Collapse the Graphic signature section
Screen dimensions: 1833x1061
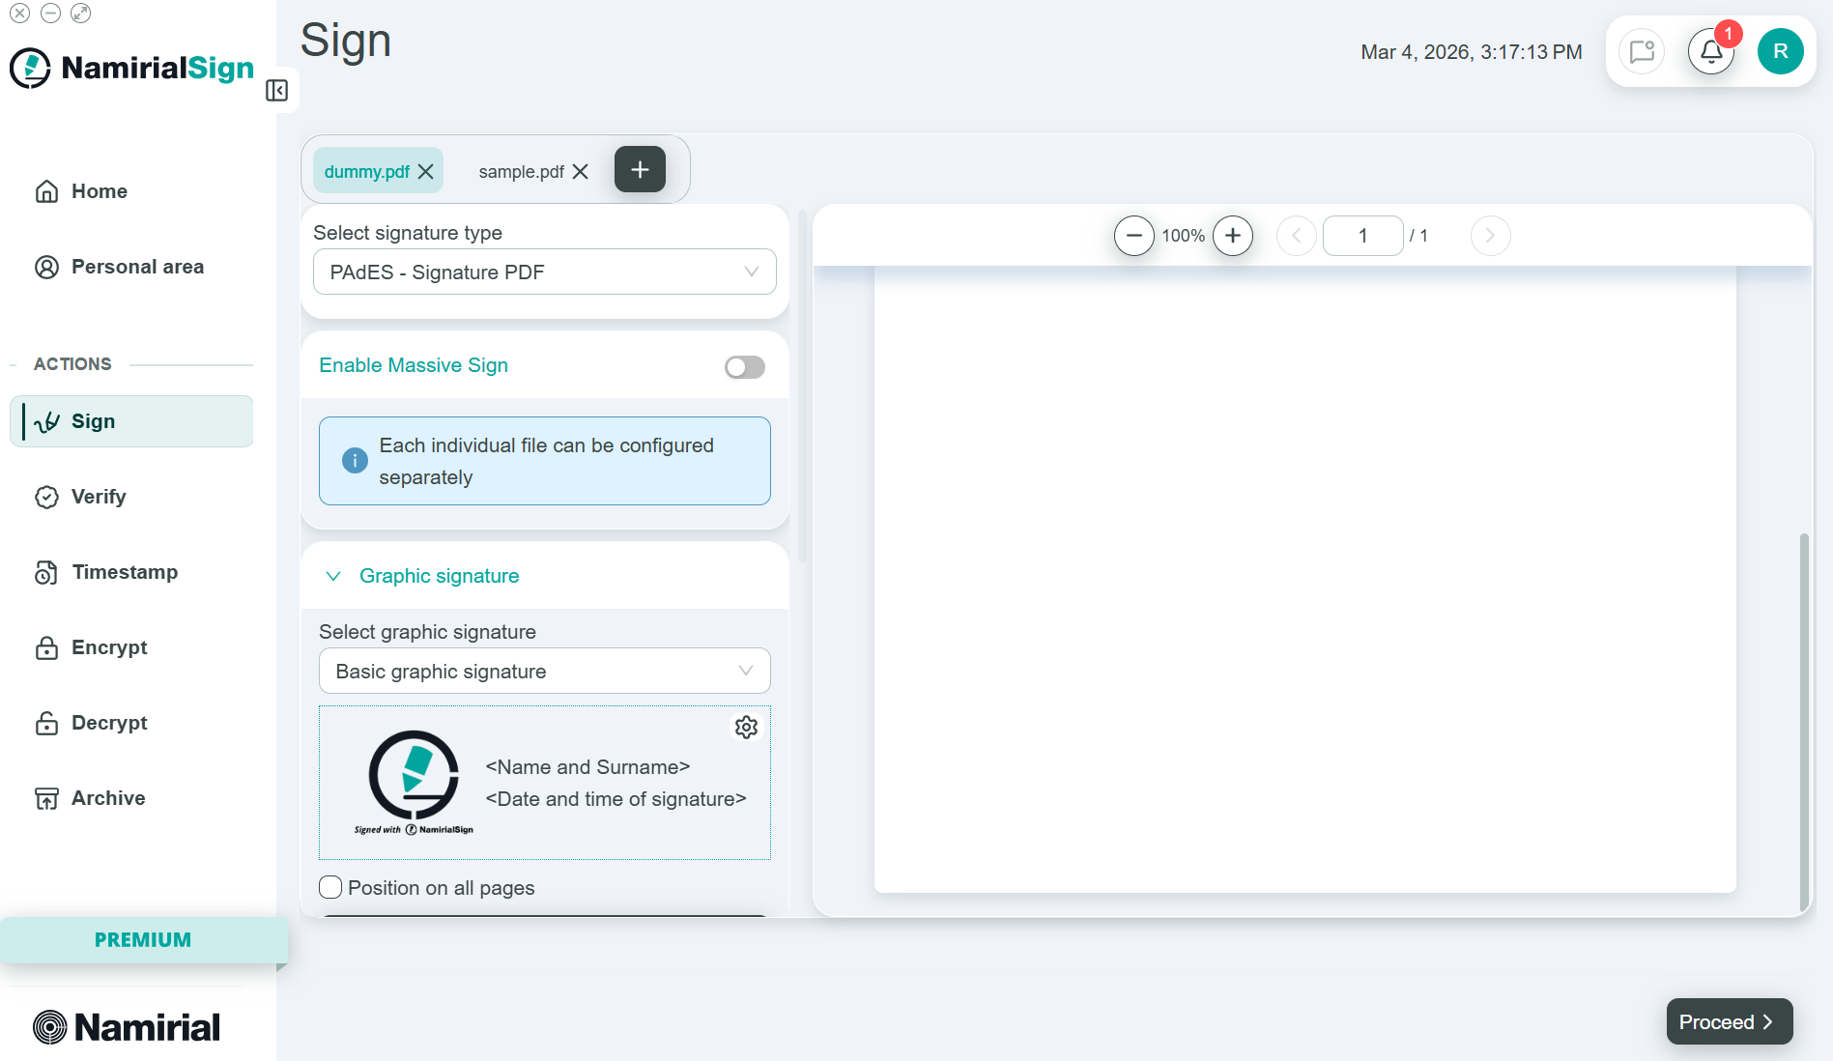coord(333,576)
